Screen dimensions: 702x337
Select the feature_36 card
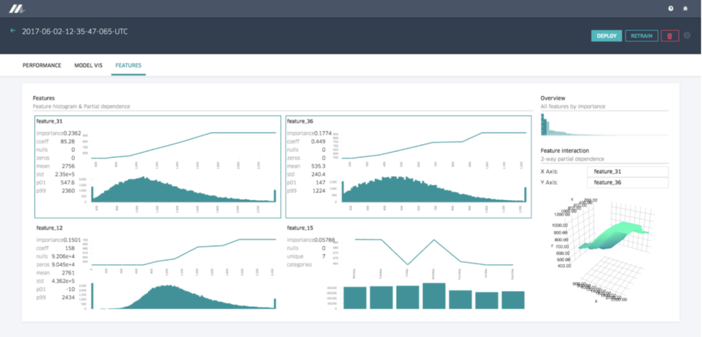(407, 166)
